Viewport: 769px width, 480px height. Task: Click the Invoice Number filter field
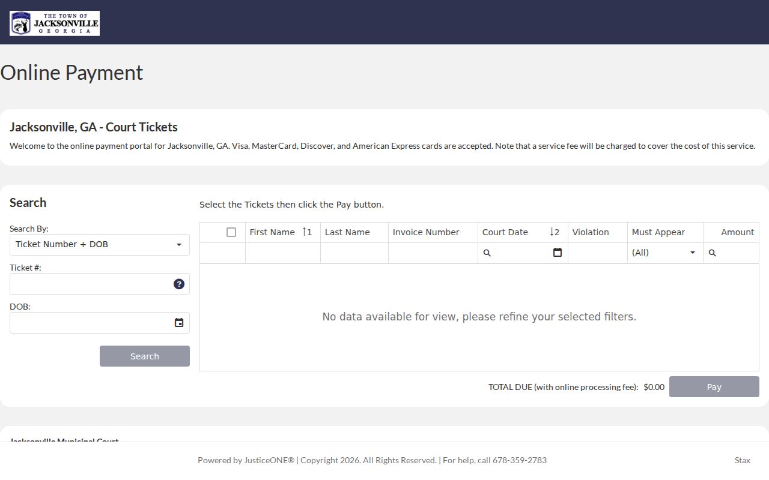coord(433,253)
